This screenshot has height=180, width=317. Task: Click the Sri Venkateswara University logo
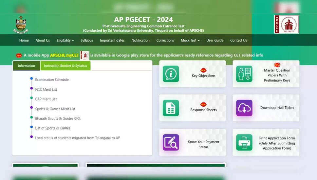click(21, 25)
